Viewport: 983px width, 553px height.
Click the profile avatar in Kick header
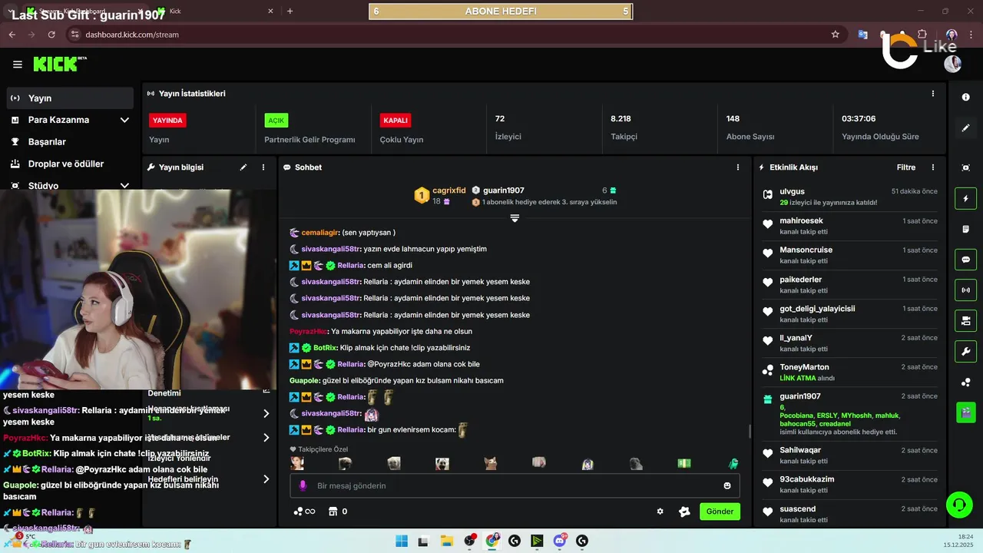point(952,65)
